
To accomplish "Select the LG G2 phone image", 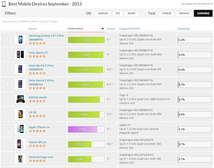I will (21, 114).
